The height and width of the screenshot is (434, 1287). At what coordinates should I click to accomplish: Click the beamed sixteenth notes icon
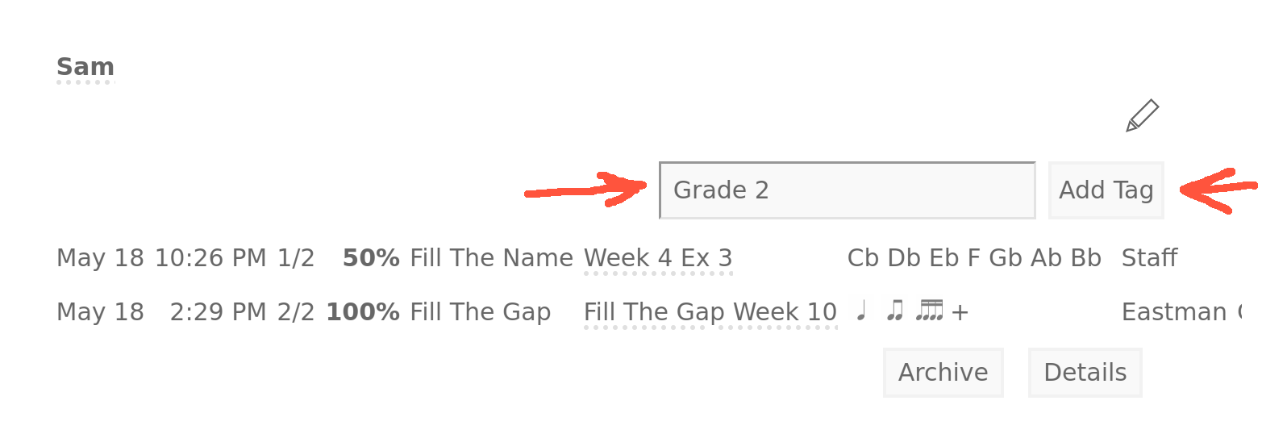(x=929, y=311)
